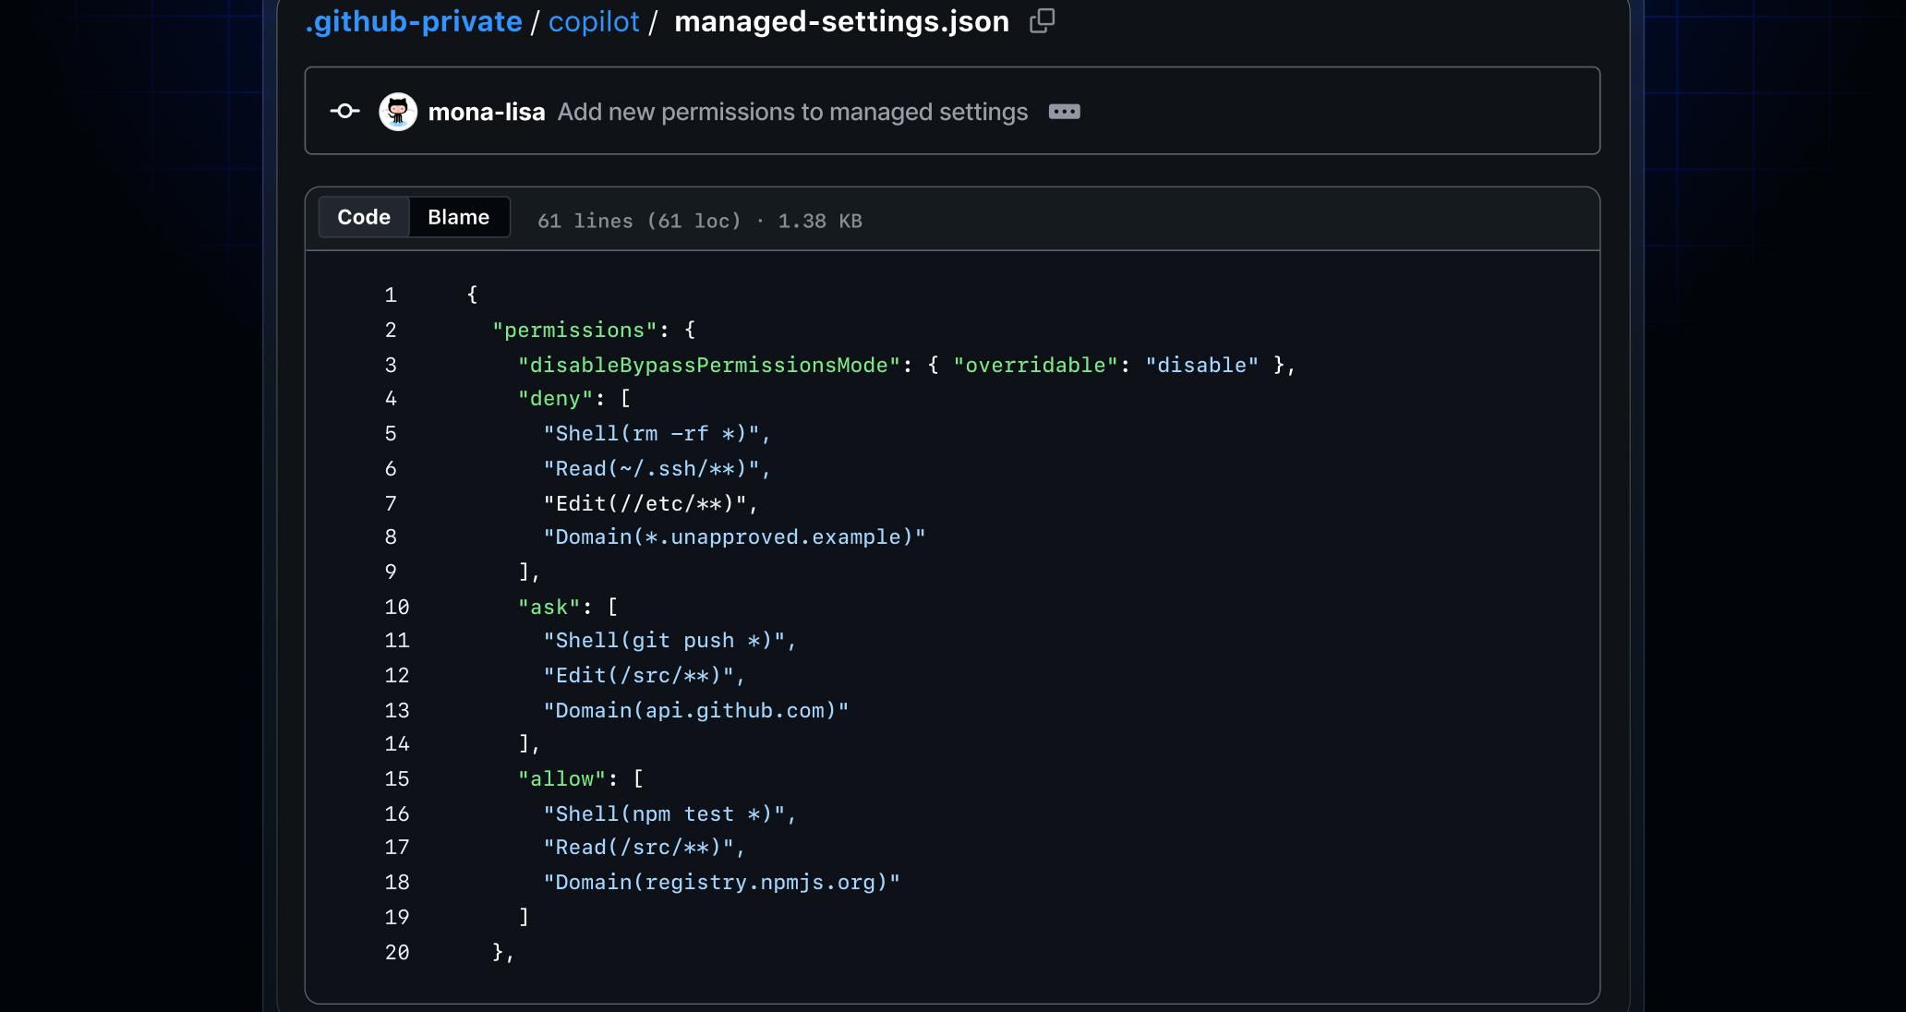Select line number 20
Screen dimensions: 1906x1012
[x=397, y=952]
